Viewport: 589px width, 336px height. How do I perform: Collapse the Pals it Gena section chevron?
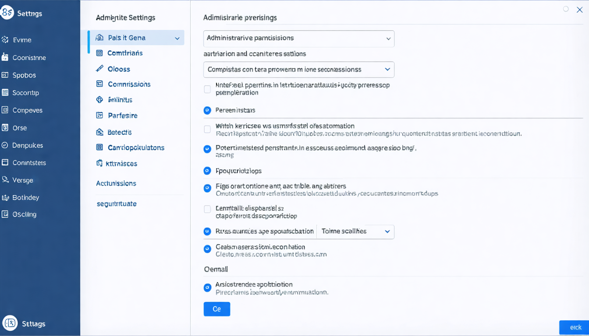click(177, 38)
